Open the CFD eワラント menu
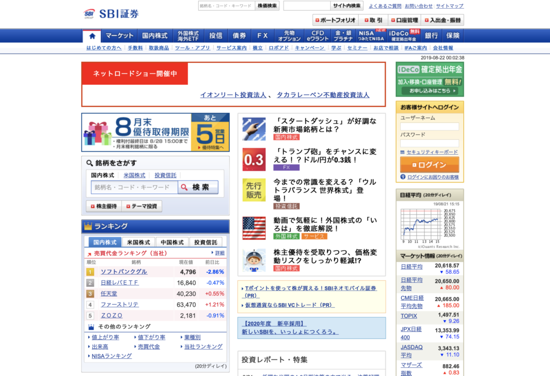Screen dimensions: 550x376 point(317,36)
